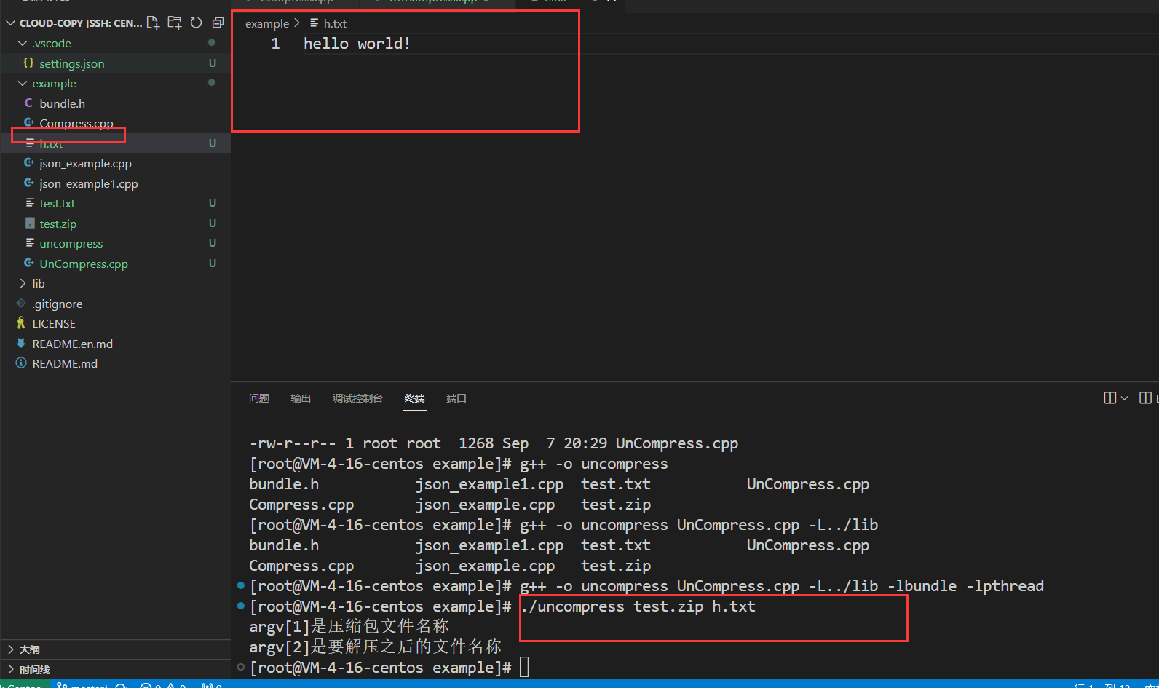Click the example breadcrumb segment
Image resolution: width=1159 pixels, height=688 pixels.
[267, 24]
